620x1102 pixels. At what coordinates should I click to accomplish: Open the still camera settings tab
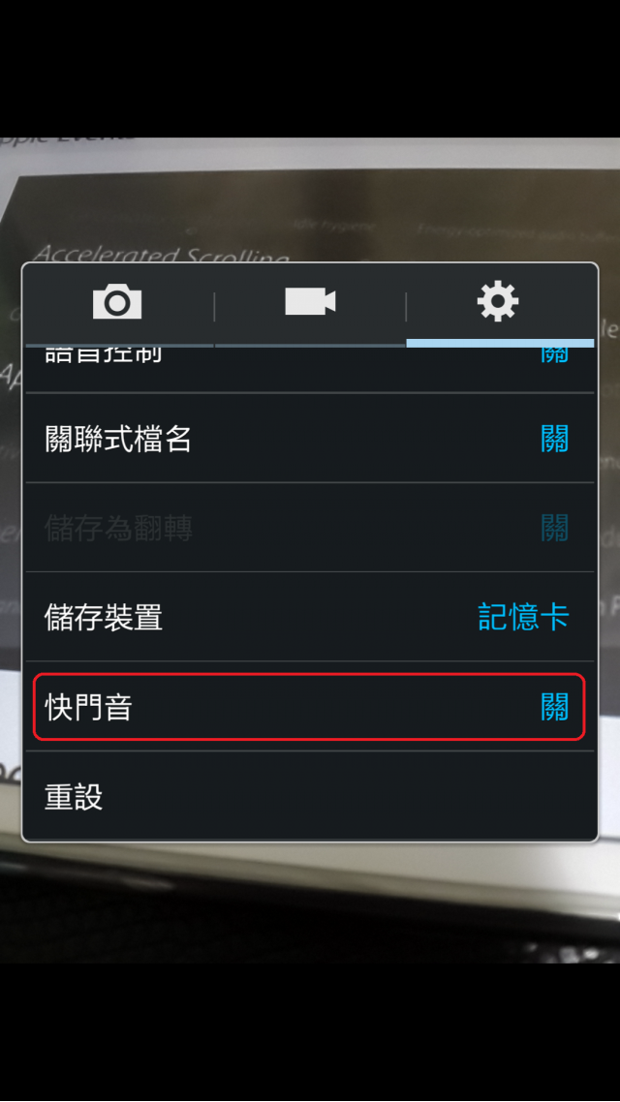(x=117, y=303)
